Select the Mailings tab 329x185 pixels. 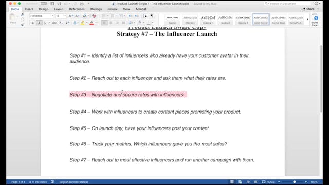tap(96, 9)
